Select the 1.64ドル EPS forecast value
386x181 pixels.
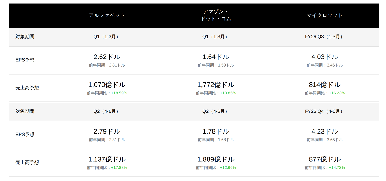tap(216, 57)
